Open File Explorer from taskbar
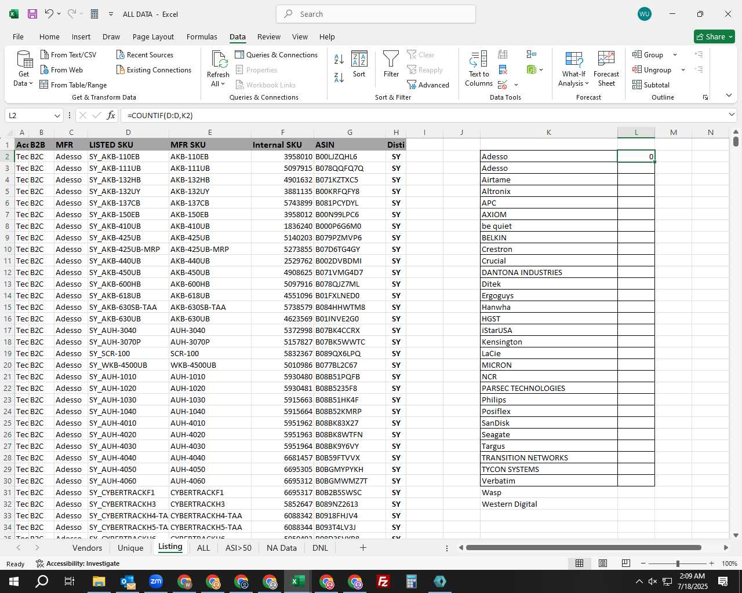Image resolution: width=742 pixels, height=593 pixels. [x=99, y=581]
